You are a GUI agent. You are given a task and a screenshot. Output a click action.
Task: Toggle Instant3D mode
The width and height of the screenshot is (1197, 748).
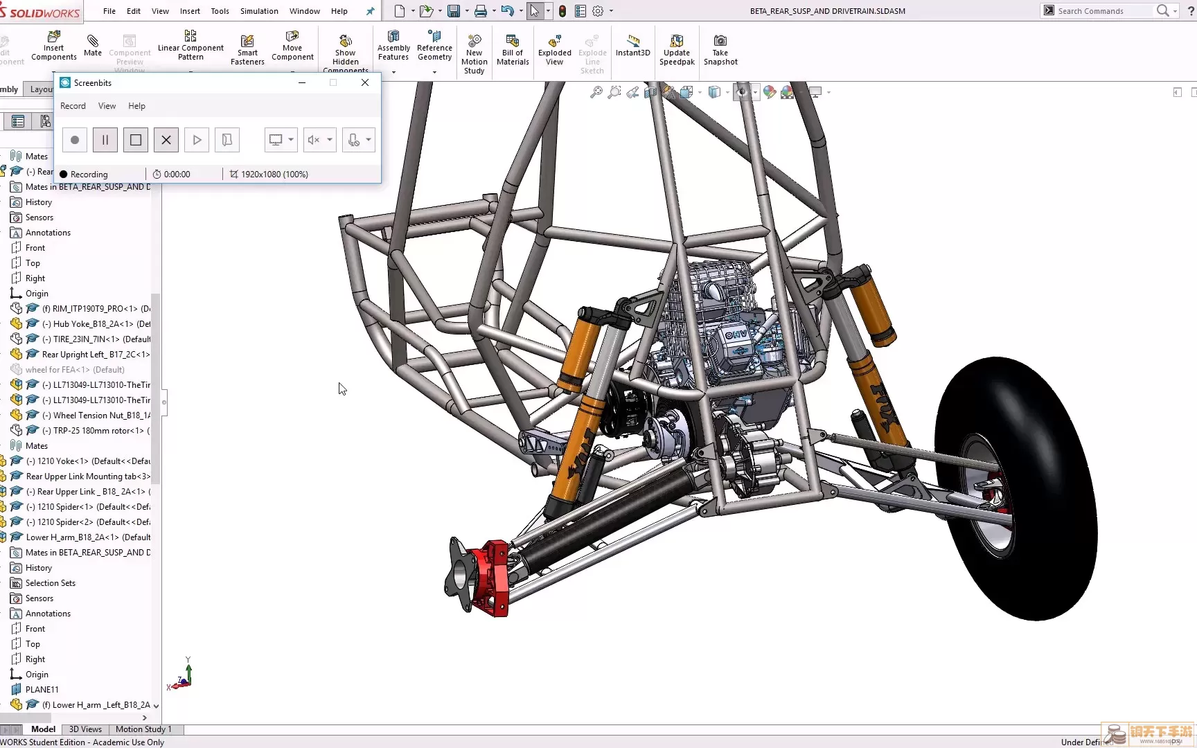point(633,46)
